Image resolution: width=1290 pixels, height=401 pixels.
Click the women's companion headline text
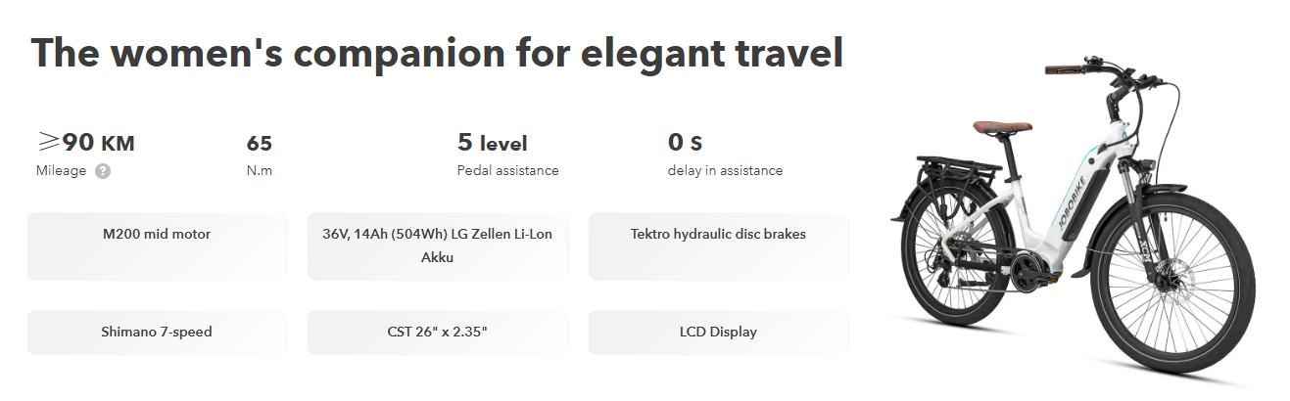point(437,53)
